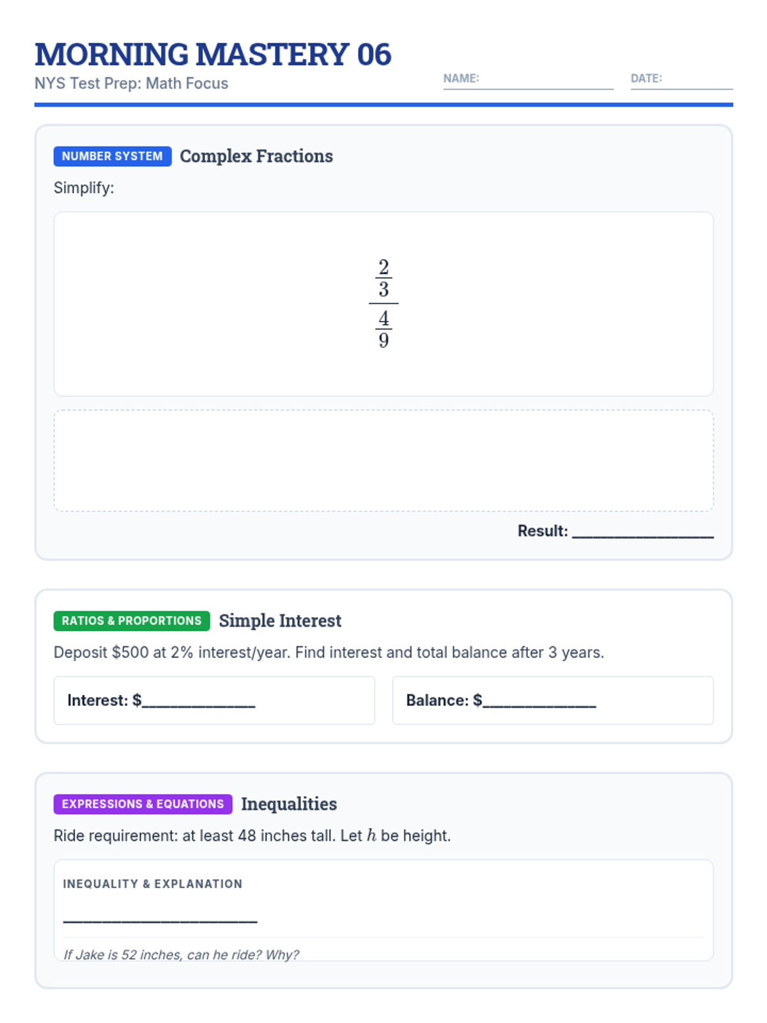The height and width of the screenshot is (1023, 767).
Task: Click the Simple Interest heading
Action: (280, 621)
